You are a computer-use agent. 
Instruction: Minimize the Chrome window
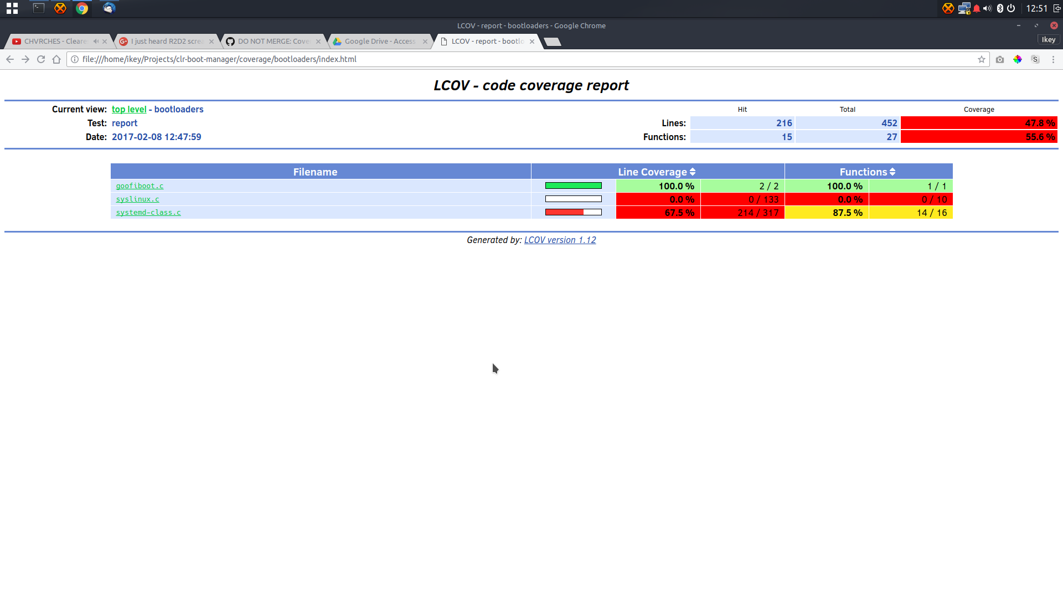(1018, 25)
